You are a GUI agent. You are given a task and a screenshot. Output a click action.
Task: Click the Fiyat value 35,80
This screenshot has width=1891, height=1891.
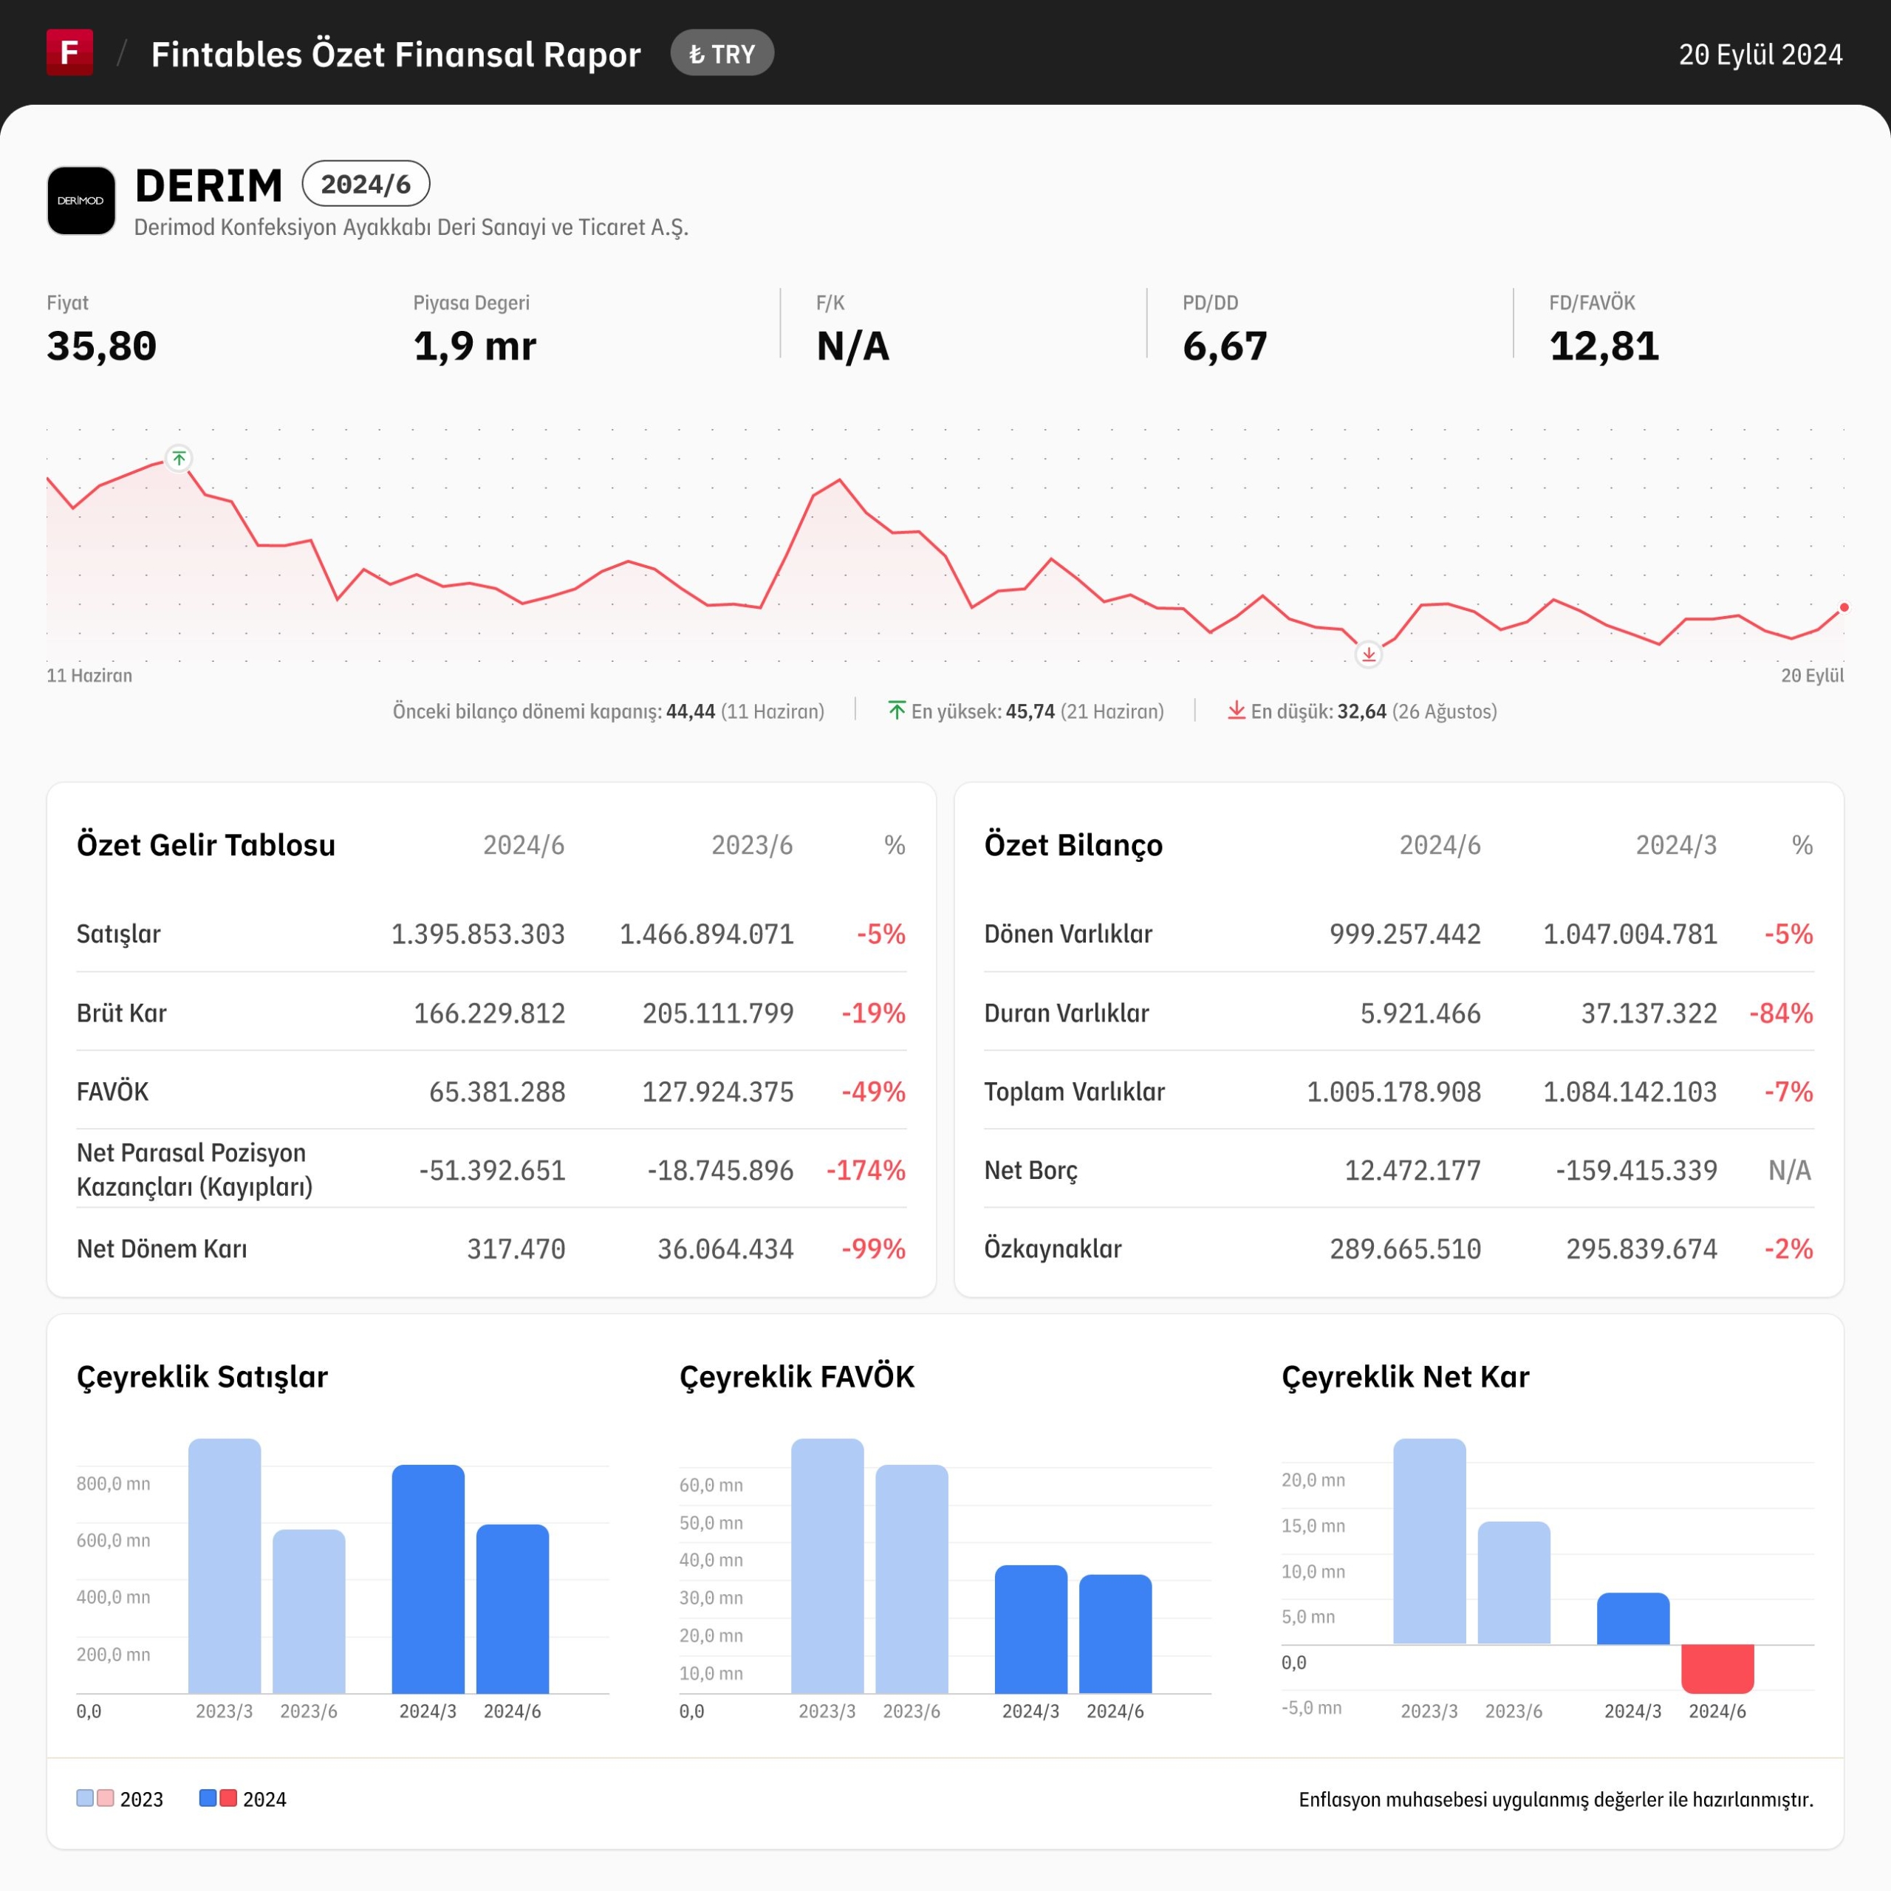[102, 346]
